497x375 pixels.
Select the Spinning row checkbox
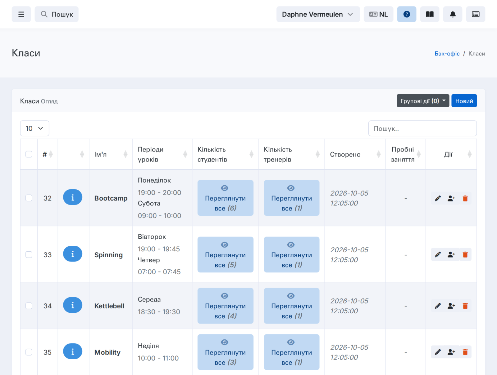click(29, 254)
